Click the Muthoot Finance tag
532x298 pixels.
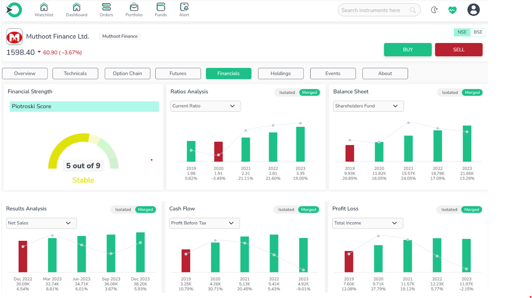[120, 36]
